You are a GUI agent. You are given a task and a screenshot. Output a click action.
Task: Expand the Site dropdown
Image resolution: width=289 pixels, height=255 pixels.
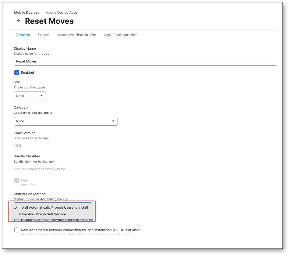(30, 96)
